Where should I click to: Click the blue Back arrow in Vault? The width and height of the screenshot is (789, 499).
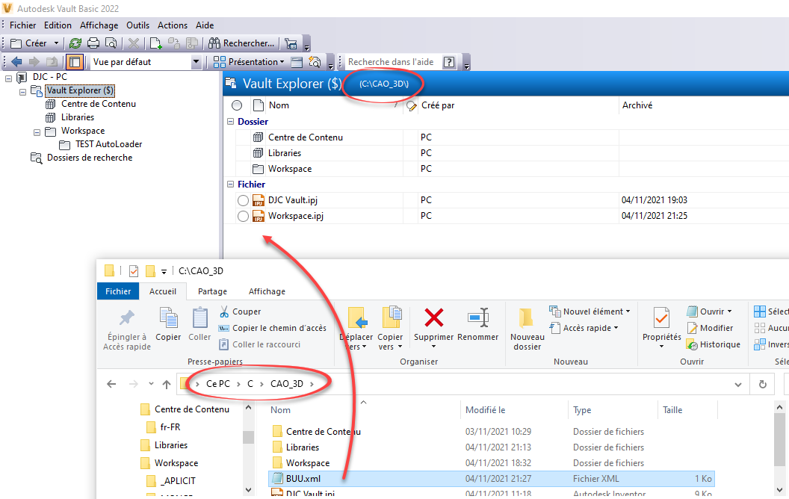pyautogui.click(x=16, y=62)
